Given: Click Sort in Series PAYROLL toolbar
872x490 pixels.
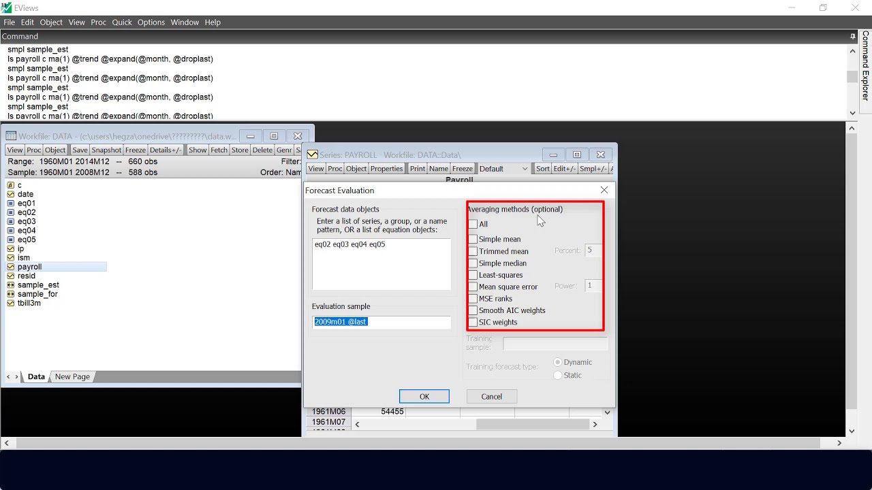Looking at the screenshot, I should coord(543,169).
